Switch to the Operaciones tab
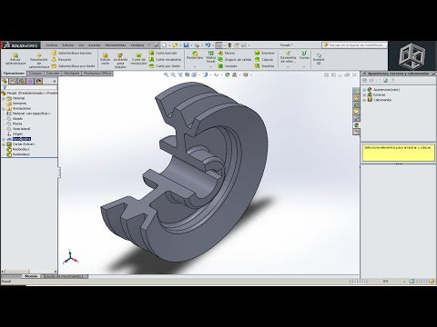The width and height of the screenshot is (437, 327). [x=14, y=74]
